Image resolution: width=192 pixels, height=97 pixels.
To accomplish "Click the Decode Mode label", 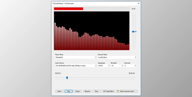I will [102, 55].
